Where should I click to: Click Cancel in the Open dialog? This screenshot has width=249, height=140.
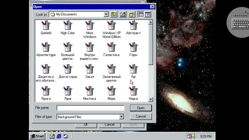pyautogui.click(x=141, y=116)
